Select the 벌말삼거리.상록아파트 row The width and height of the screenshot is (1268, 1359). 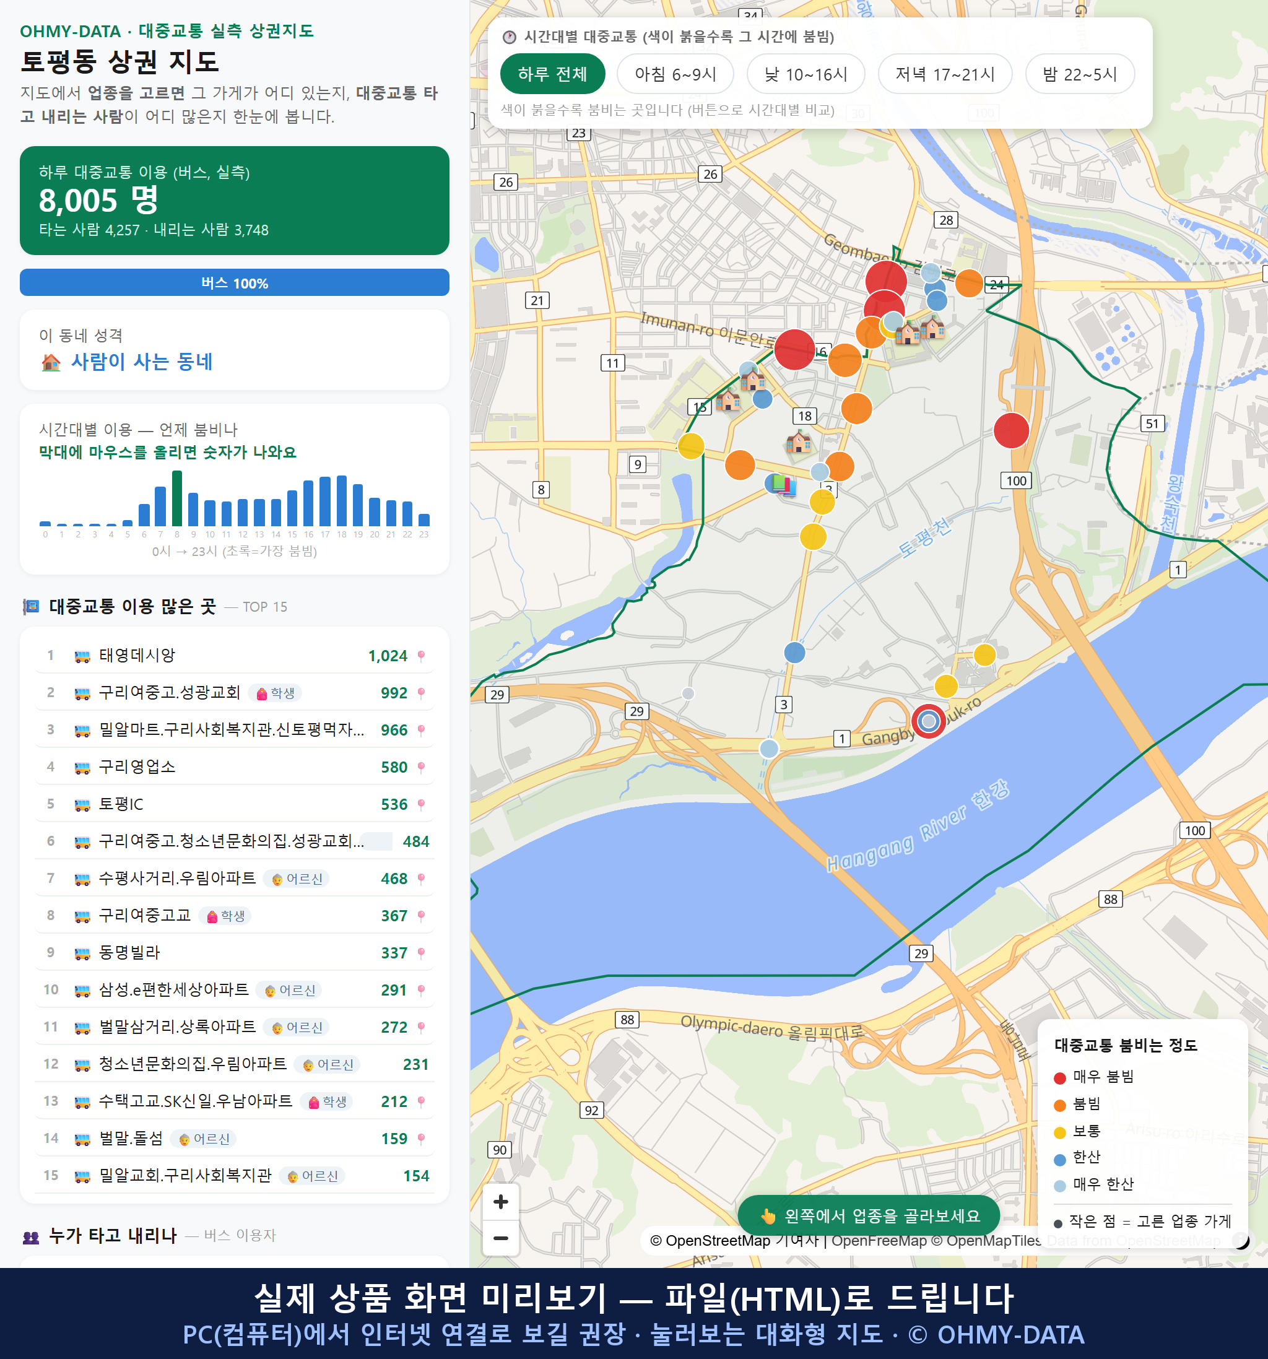coord(235,1027)
